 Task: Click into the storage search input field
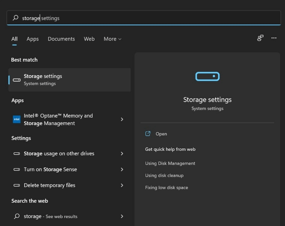(143, 18)
